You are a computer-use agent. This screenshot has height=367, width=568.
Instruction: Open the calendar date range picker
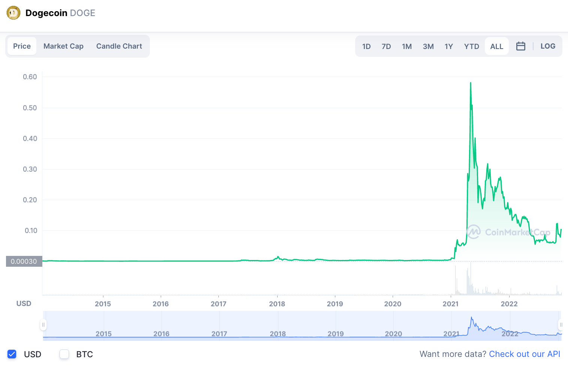[x=521, y=46]
